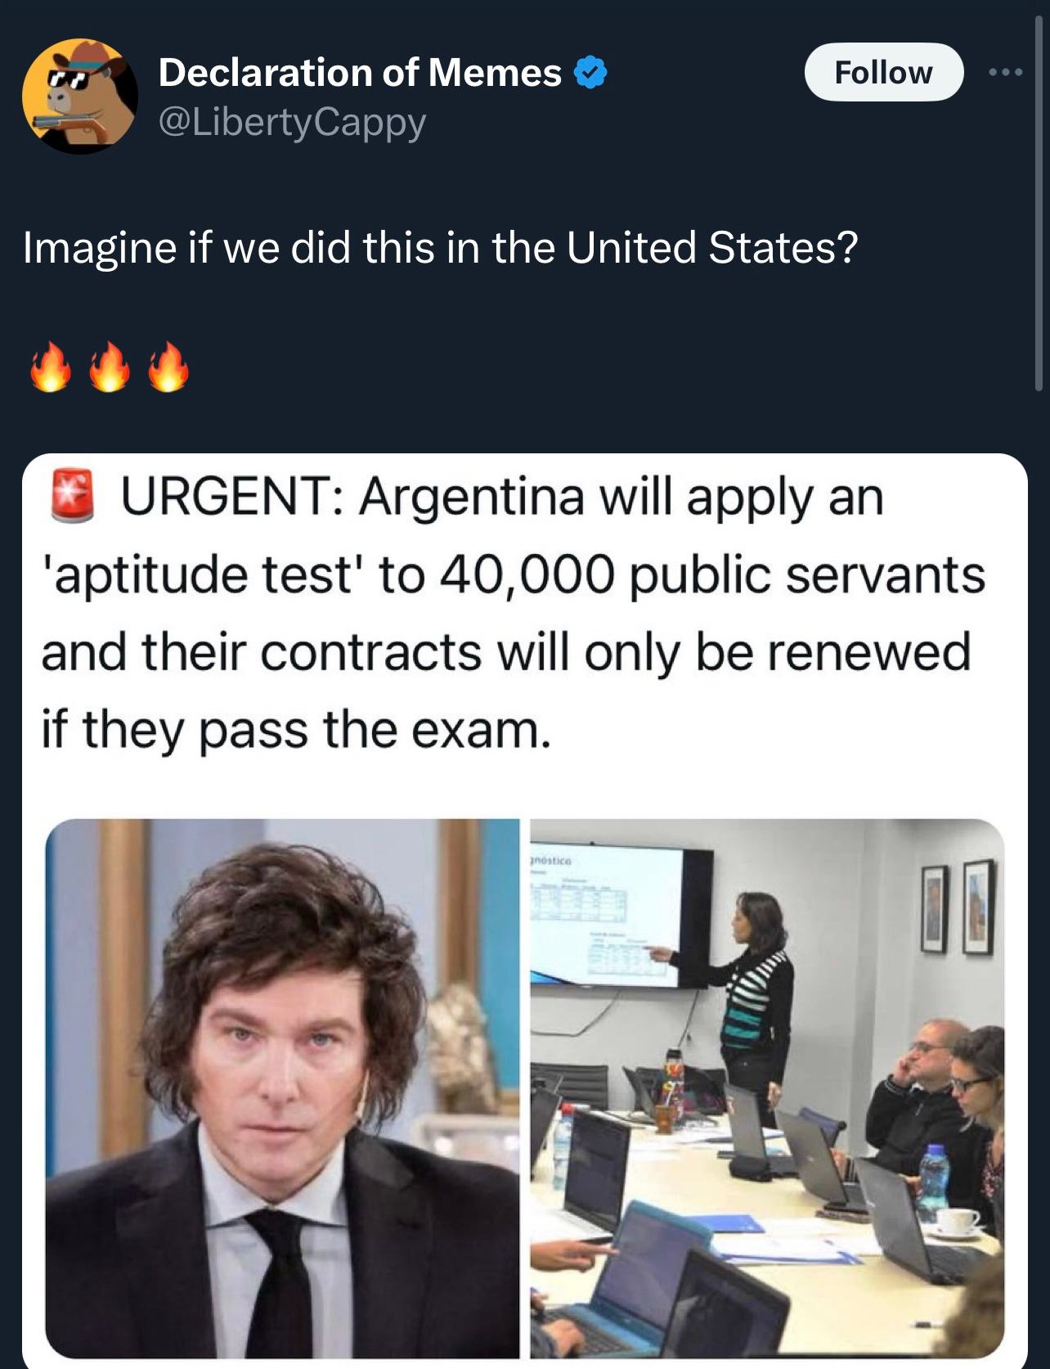1050x1369 pixels.
Task: Click the vertical scrollbar on the right edge
Action: click(1039, 205)
